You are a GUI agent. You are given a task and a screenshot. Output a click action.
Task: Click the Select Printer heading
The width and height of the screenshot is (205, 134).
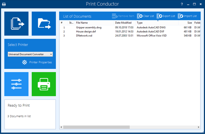tap(18, 45)
